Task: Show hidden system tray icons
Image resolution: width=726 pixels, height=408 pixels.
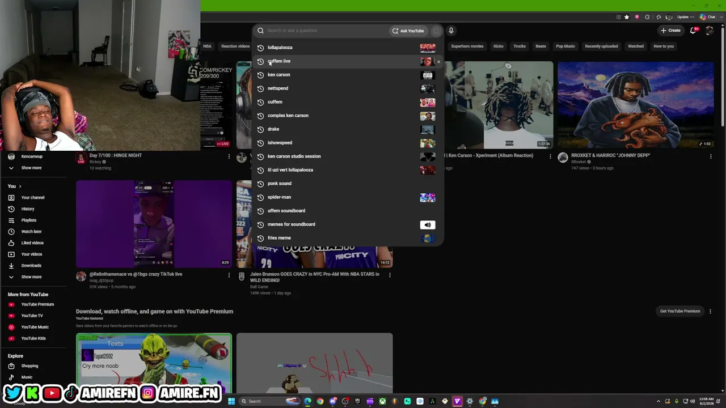Action: (x=659, y=401)
